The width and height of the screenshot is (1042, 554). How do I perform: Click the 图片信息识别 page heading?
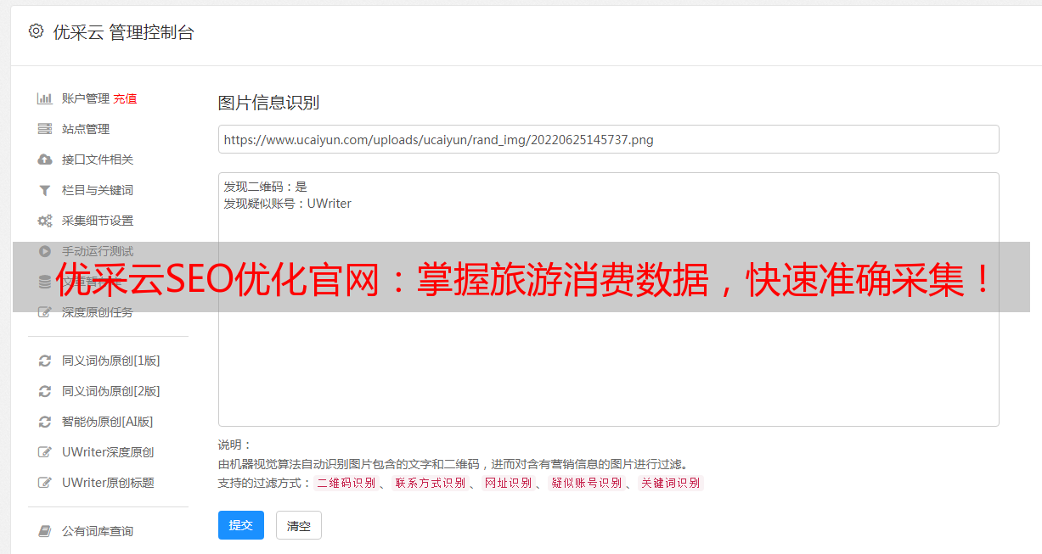pyautogui.click(x=268, y=103)
